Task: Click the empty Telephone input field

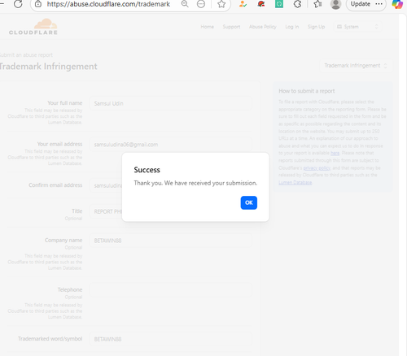Action: click(170, 290)
